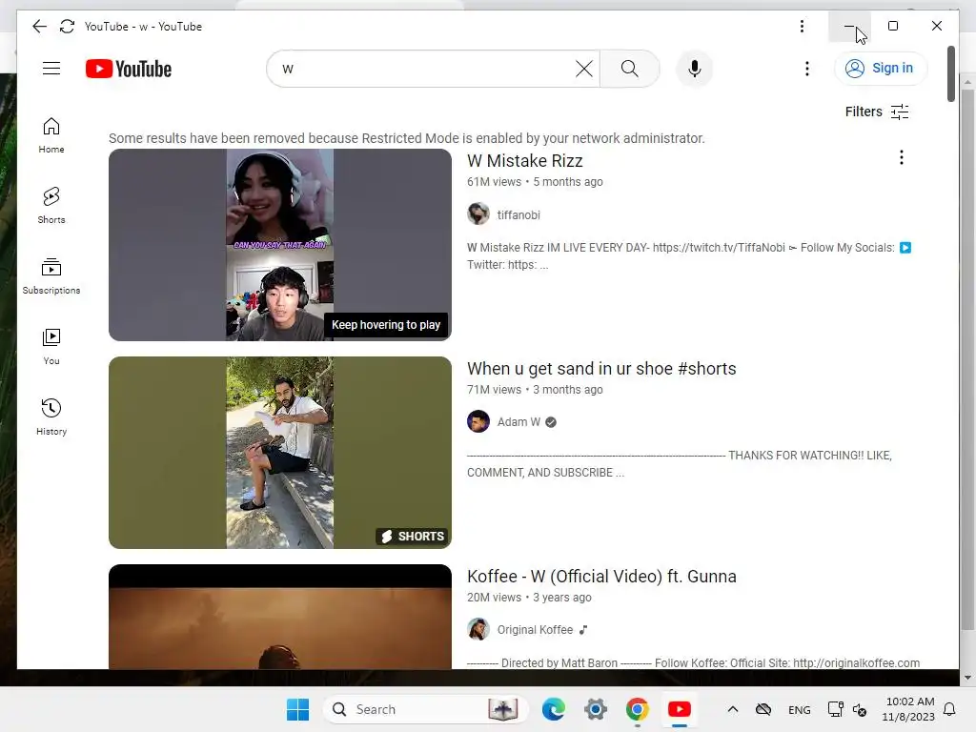Click the W Mistake Rizz description text

click(689, 255)
